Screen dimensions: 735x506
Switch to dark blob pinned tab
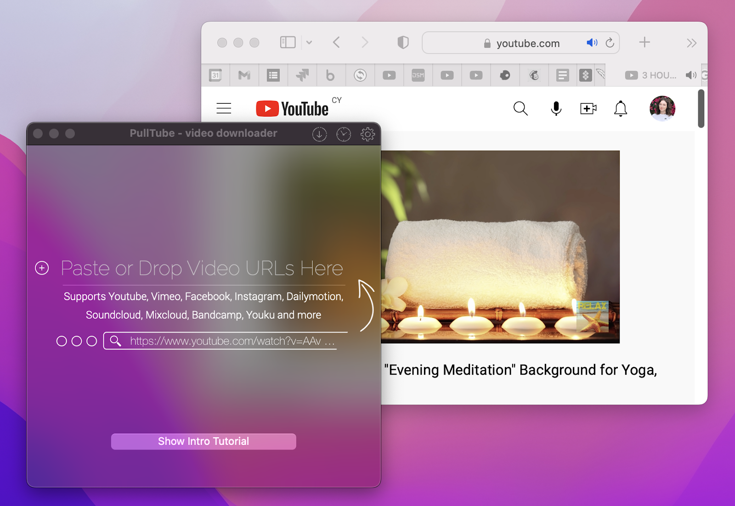[x=505, y=75]
